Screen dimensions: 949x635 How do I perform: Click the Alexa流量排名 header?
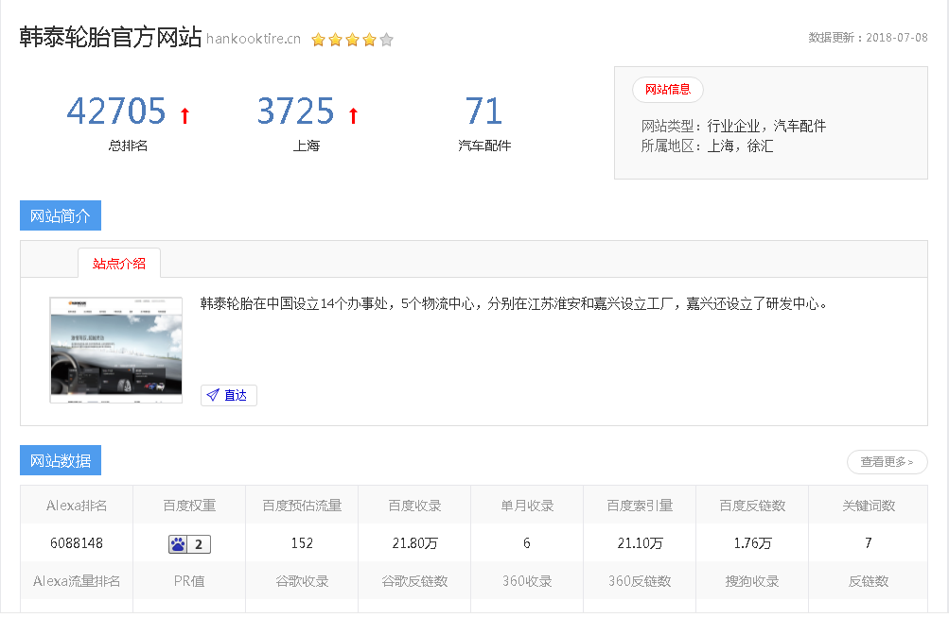[x=77, y=581]
